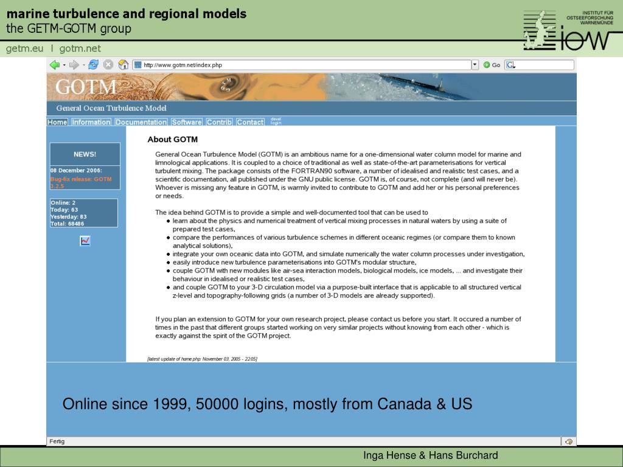Viewport: 623px width, 467px height.
Task: Click 'the GETM-GOTM group' subtitle
Action: point(68,29)
